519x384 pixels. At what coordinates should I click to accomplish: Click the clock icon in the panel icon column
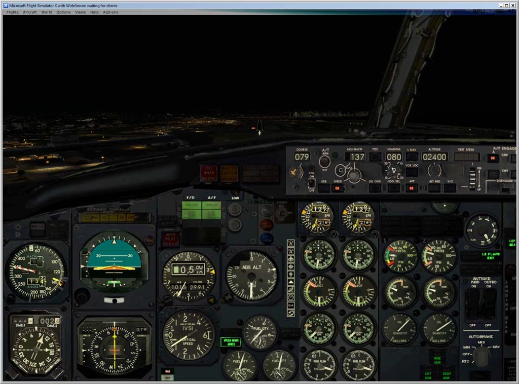[290, 297]
